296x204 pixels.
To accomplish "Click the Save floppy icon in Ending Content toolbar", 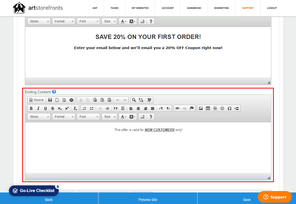I will point(50,100).
